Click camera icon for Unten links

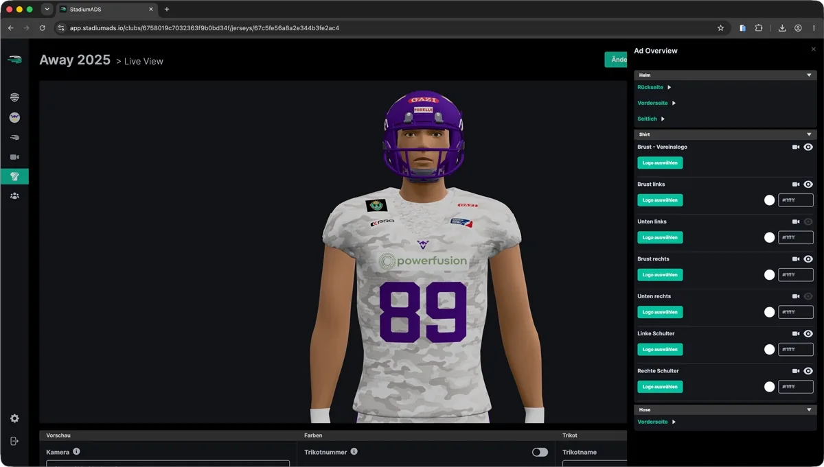pos(796,221)
